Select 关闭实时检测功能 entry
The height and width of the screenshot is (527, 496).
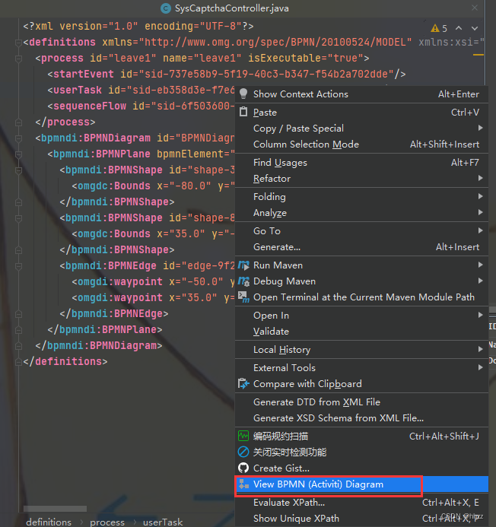point(361,452)
